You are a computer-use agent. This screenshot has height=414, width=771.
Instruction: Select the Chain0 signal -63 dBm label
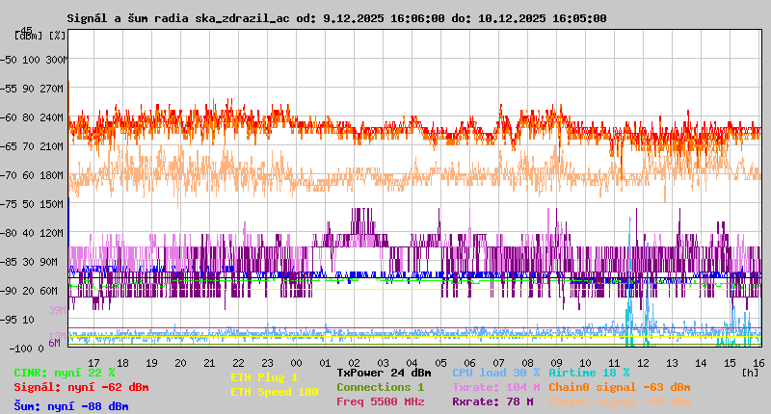tap(619, 387)
